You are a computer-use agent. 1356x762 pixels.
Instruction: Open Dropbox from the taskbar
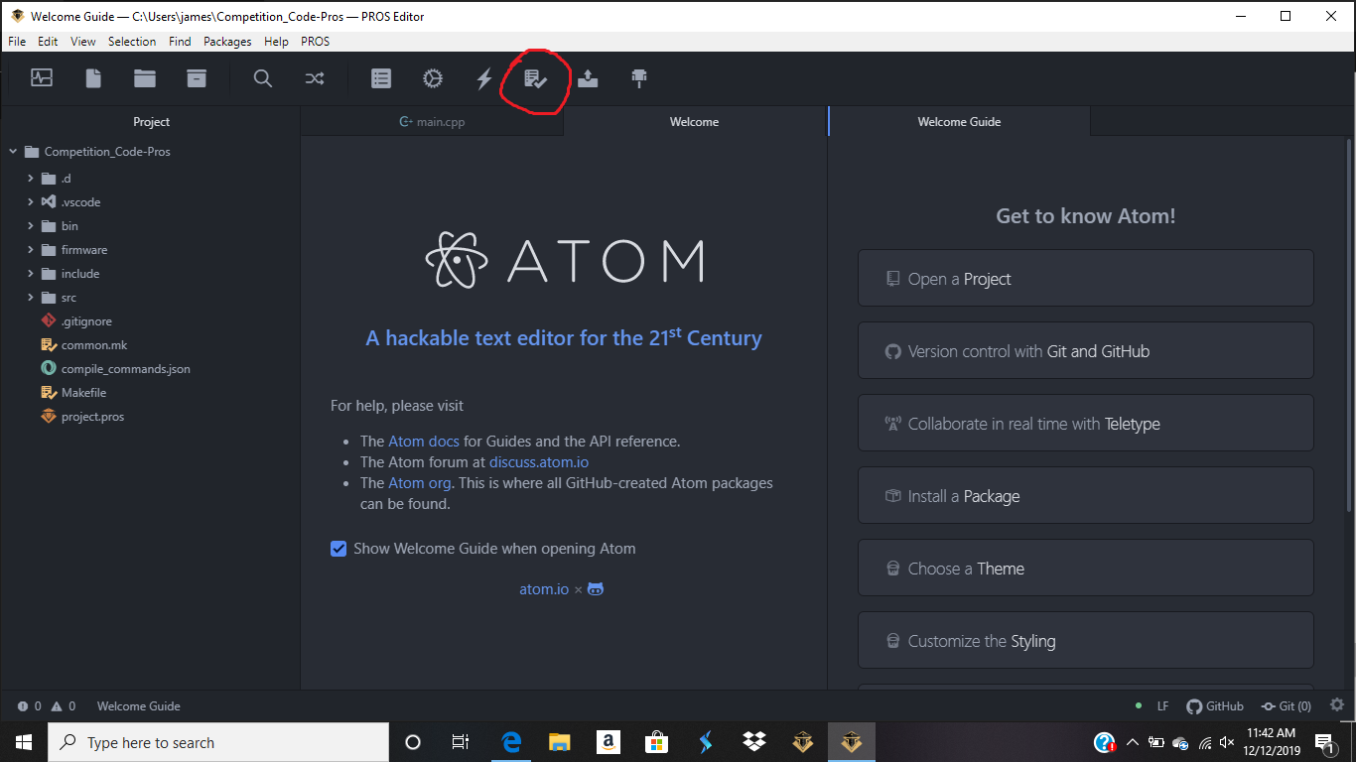point(753,742)
